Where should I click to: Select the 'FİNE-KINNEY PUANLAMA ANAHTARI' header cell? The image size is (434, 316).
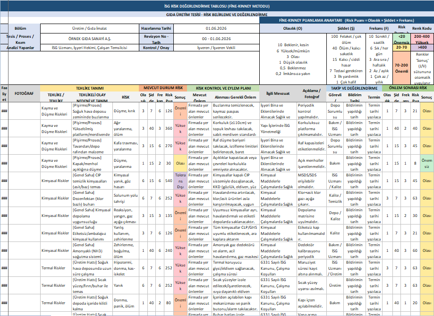pos(347,20)
